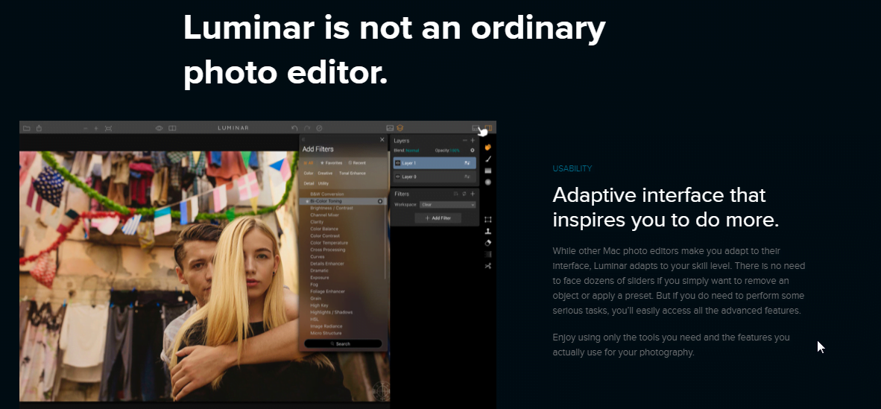The image size is (881, 409).
Task: Toggle the bottom presets panel icon
Action: click(476, 128)
